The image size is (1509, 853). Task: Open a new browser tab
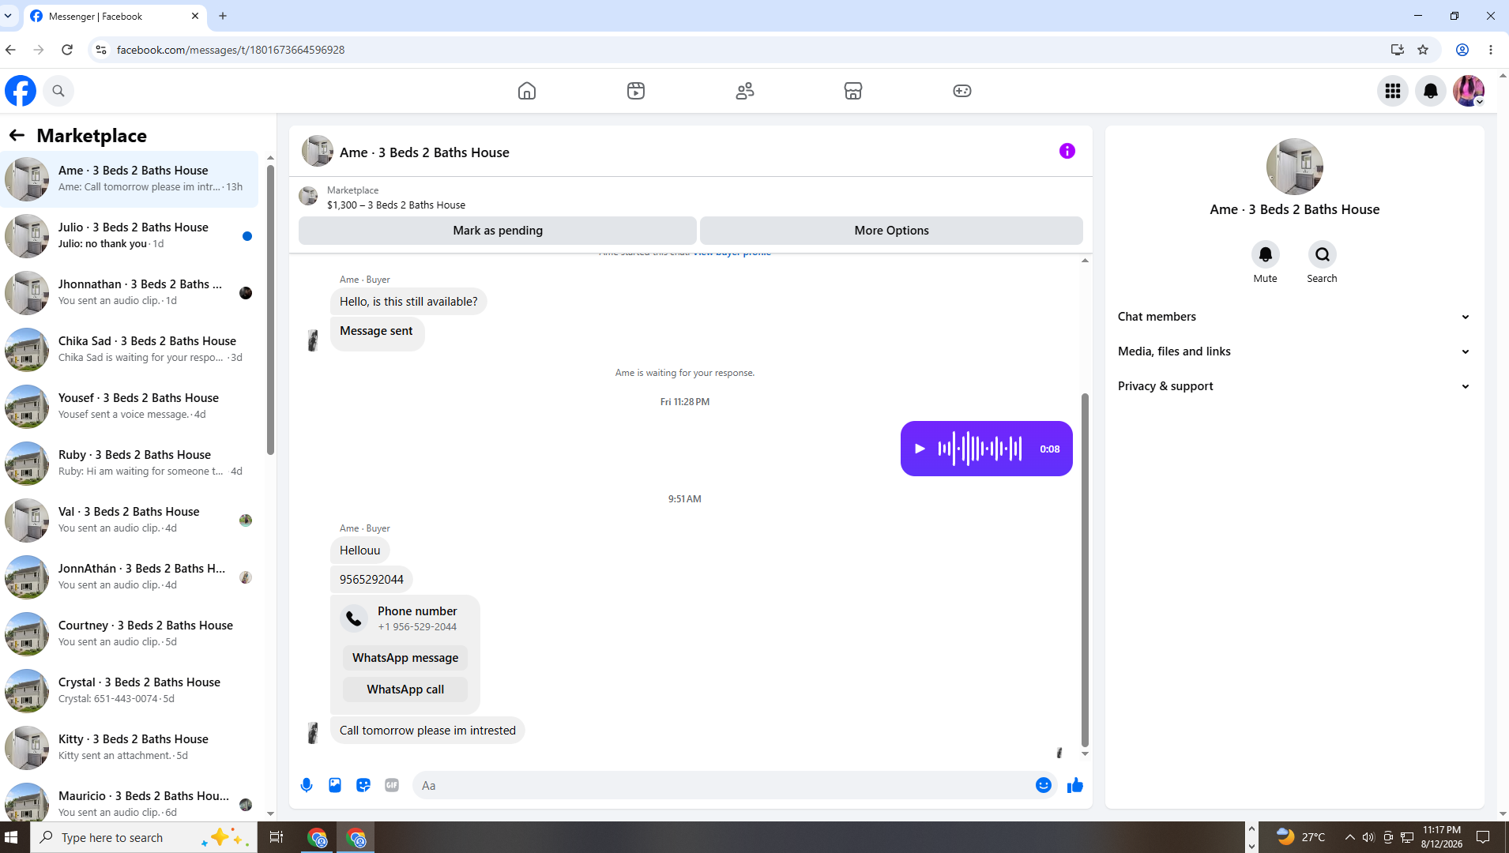pos(223,16)
